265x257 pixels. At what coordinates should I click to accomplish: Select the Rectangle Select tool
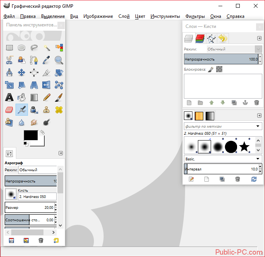click(x=9, y=48)
